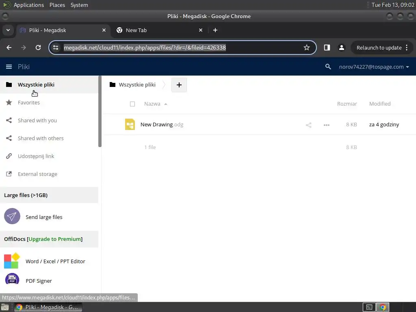Sort files by Rozmiar column

tap(347, 104)
